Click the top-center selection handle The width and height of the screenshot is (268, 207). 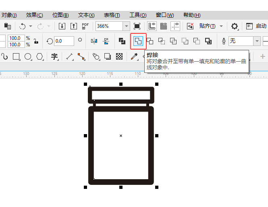(x=121, y=84)
